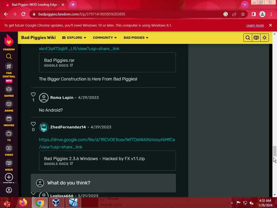Open the Video sidebar icon
The image size is (277, 208).
(9, 148)
